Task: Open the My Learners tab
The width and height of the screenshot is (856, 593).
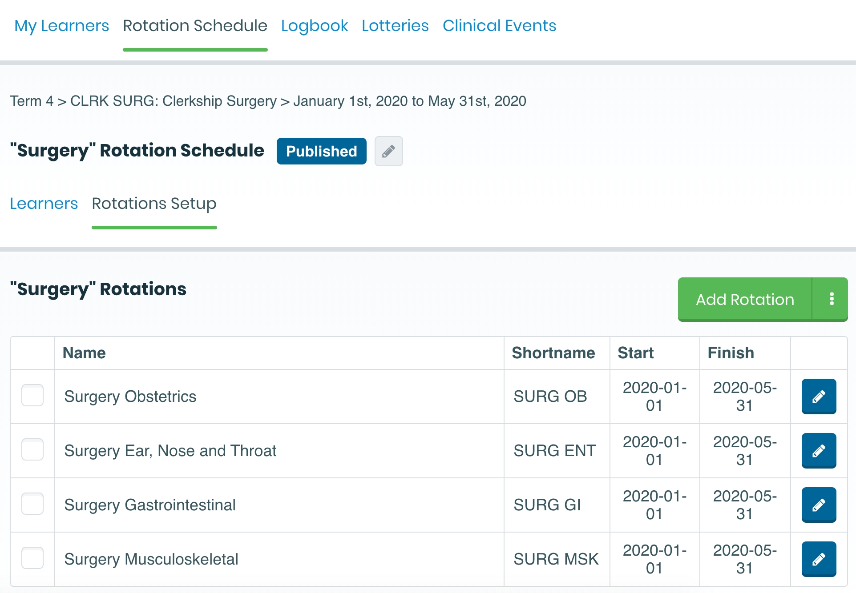Action: tap(61, 26)
